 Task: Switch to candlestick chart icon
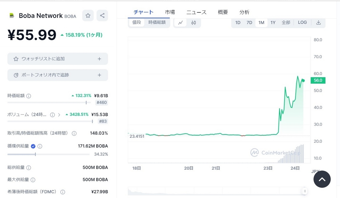tap(194, 23)
